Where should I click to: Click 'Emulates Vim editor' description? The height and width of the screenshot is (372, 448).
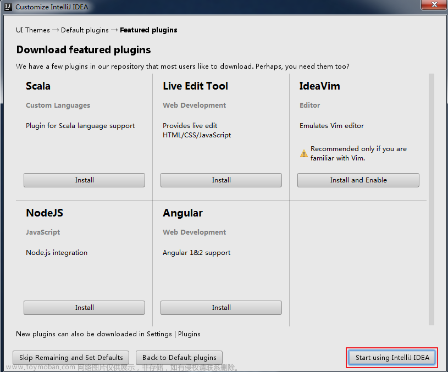coord(331,126)
